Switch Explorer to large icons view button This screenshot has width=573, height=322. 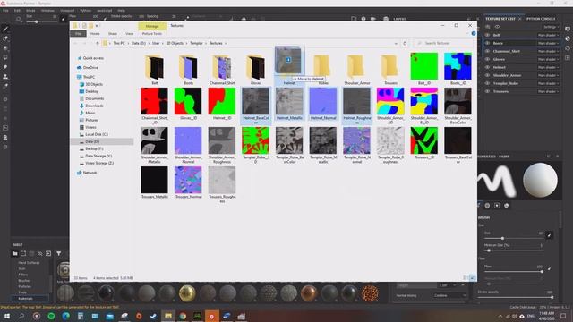(472, 278)
